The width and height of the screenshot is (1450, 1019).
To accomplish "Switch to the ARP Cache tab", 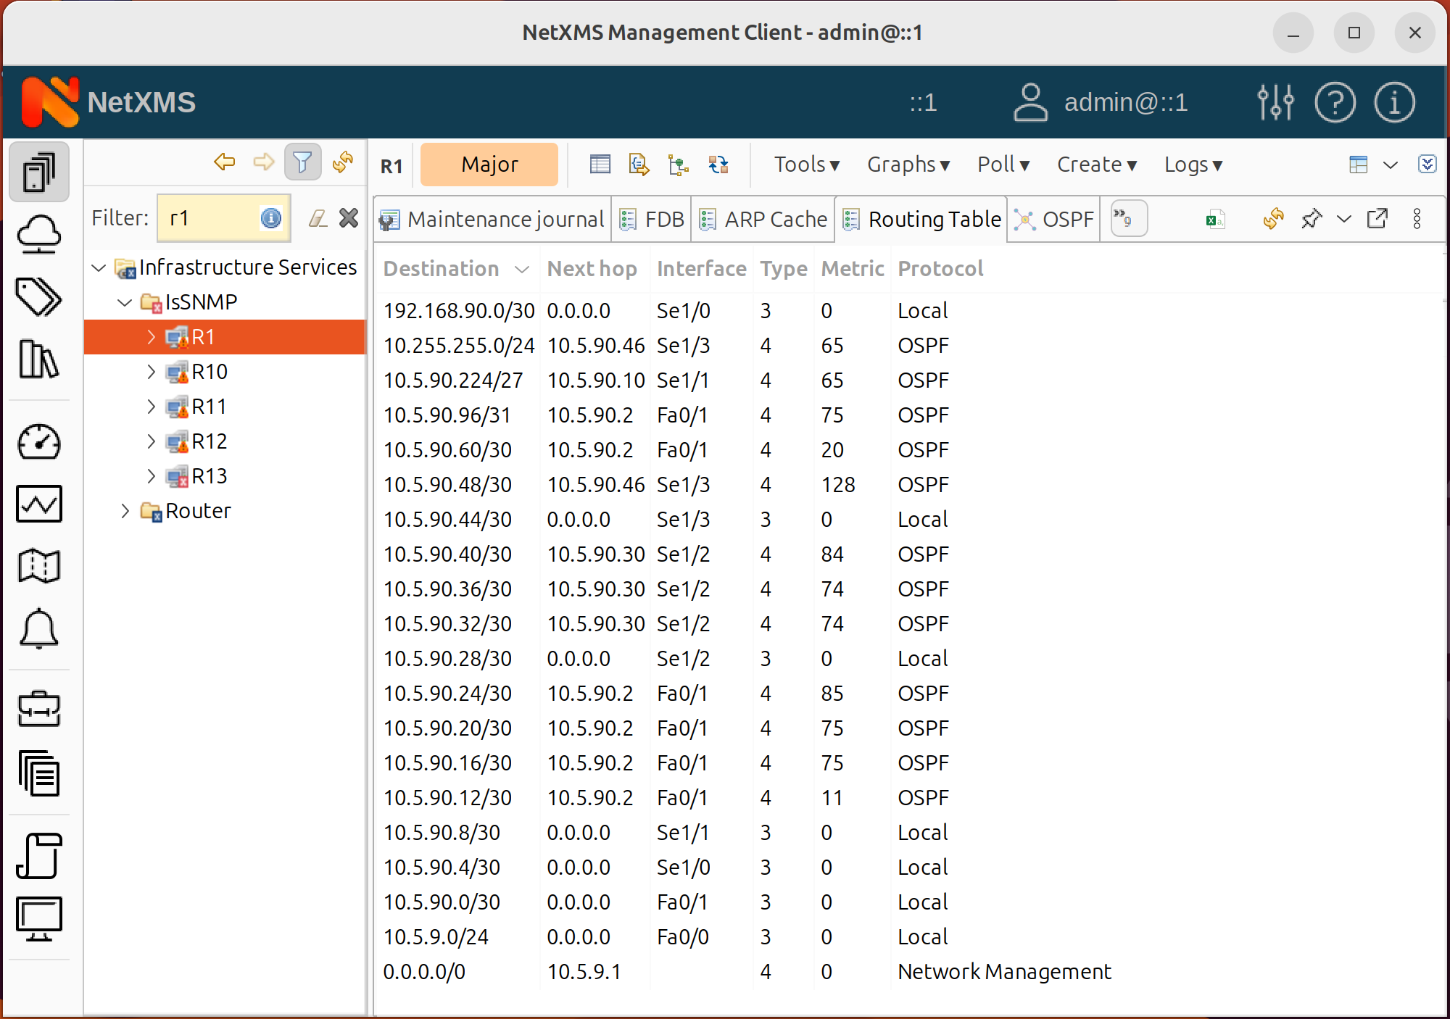I will pyautogui.click(x=763, y=219).
